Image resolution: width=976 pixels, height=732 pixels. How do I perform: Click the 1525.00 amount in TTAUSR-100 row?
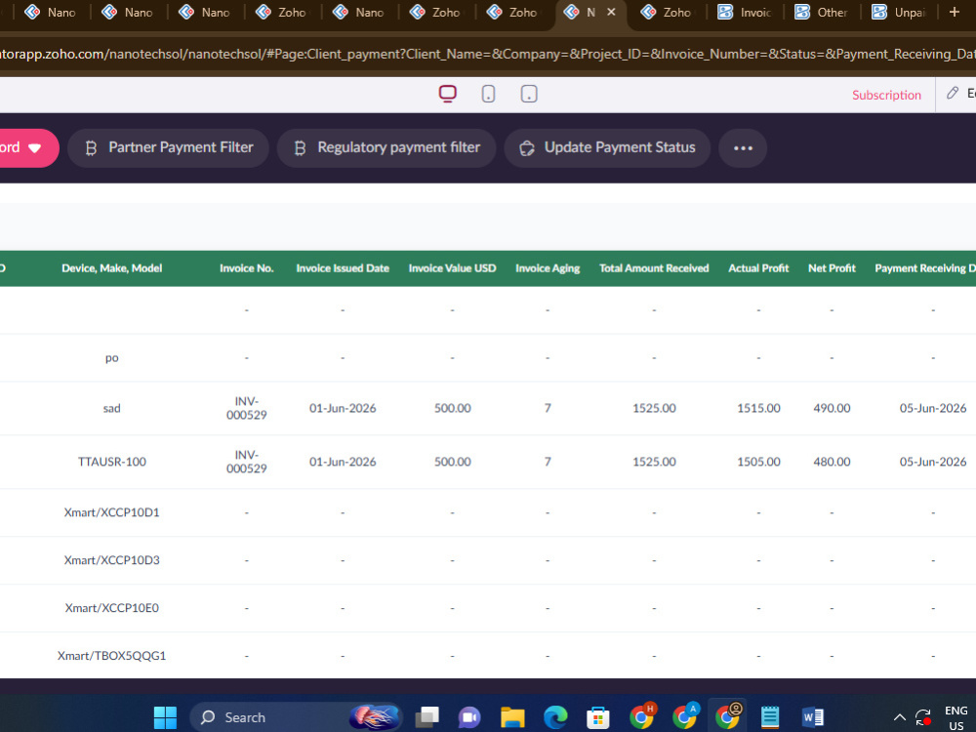[x=654, y=462]
